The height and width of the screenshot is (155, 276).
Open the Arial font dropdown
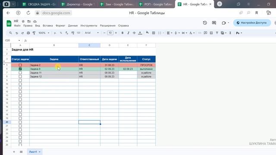pos(92,33)
